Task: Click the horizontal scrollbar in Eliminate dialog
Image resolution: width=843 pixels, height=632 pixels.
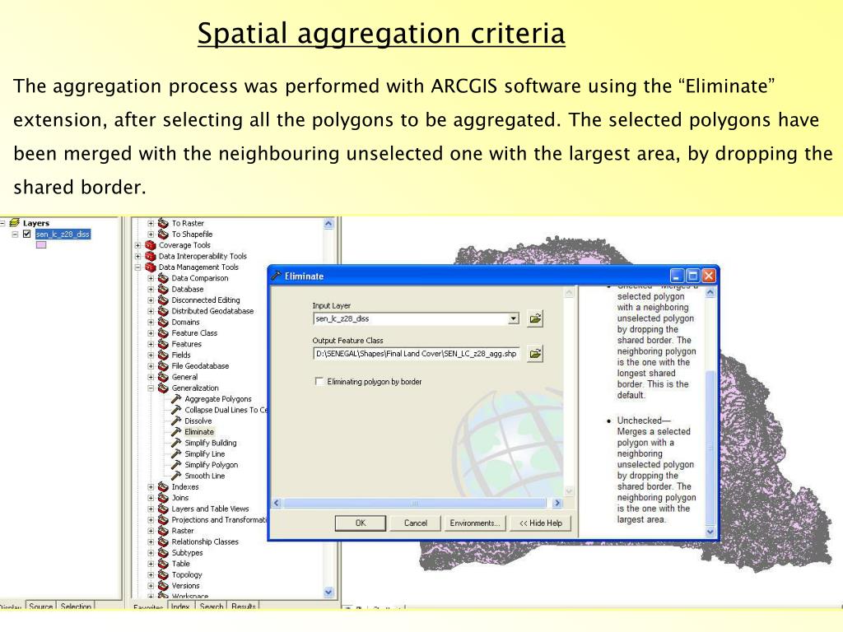Action: pyautogui.click(x=415, y=503)
